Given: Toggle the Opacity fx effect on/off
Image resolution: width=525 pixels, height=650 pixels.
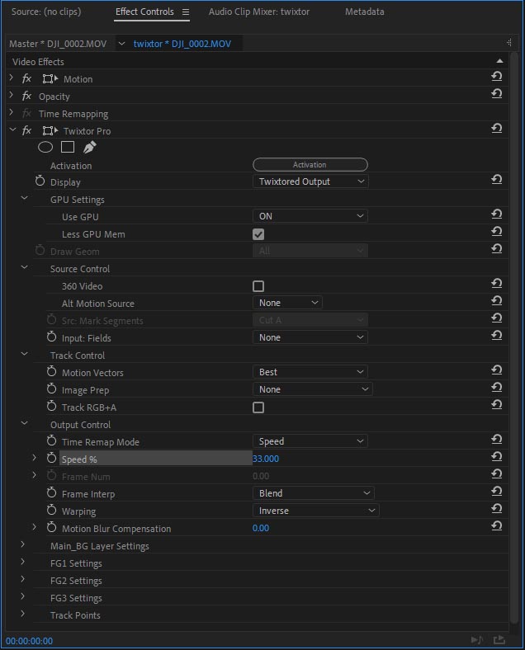Looking at the screenshot, I should tap(26, 97).
